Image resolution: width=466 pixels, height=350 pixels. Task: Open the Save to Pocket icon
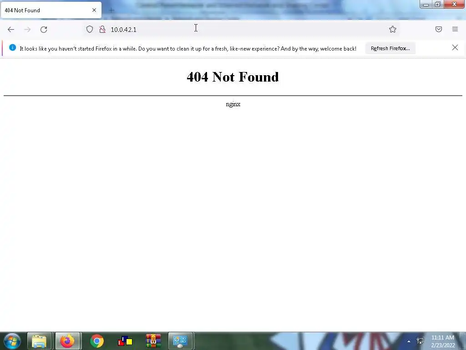tap(439, 29)
